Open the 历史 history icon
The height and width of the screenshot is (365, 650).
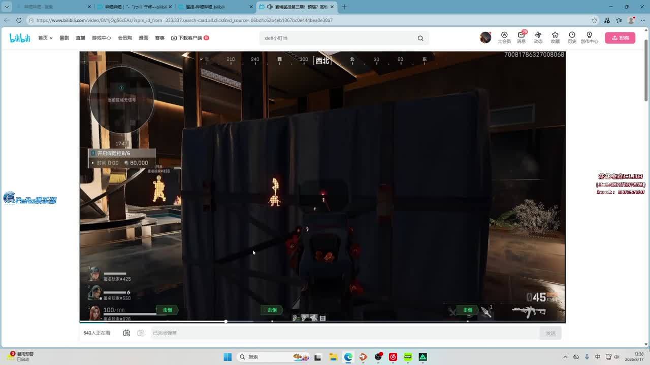(x=572, y=38)
